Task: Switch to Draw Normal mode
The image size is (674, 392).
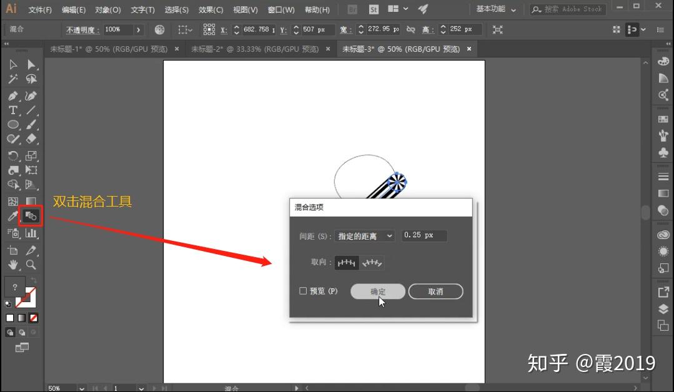Action: point(10,332)
